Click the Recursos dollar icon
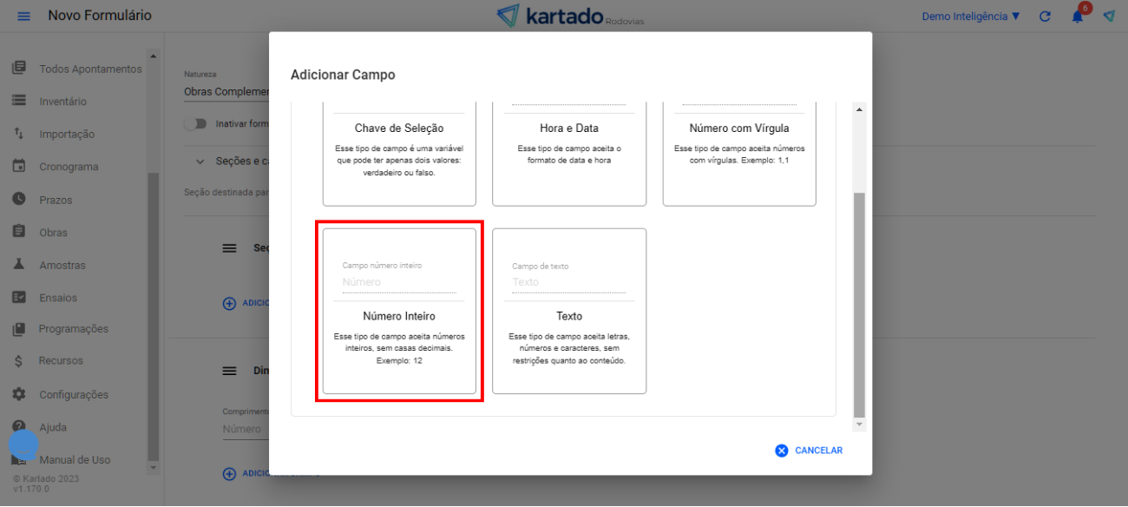The image size is (1128, 507). click(19, 360)
